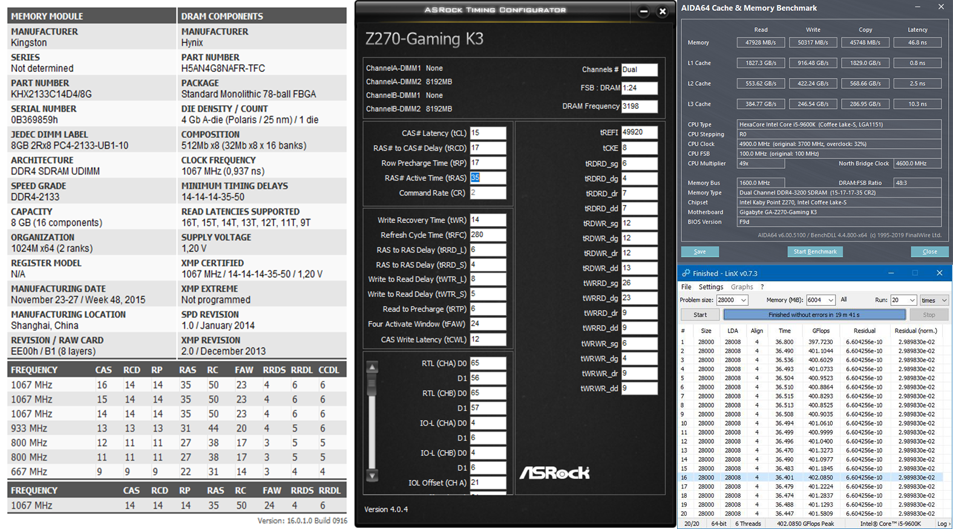Expand the 'times' unit dropdown in LinX
This screenshot has width=953, height=529.
tap(944, 300)
